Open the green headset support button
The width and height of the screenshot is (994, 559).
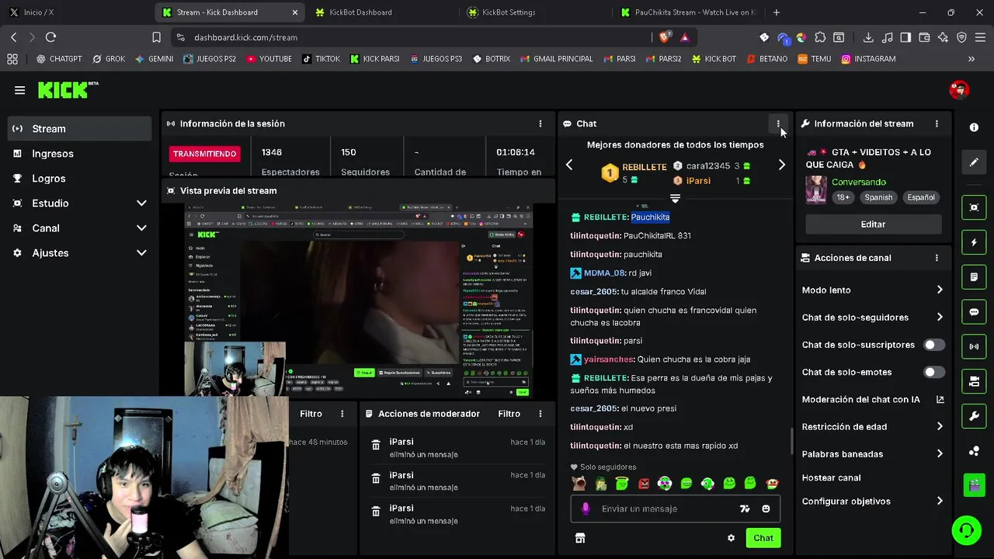tap(966, 530)
